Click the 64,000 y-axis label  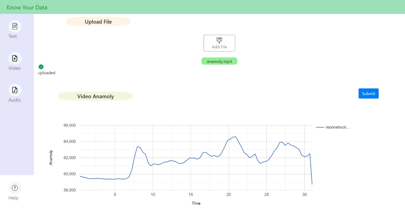(x=70, y=141)
